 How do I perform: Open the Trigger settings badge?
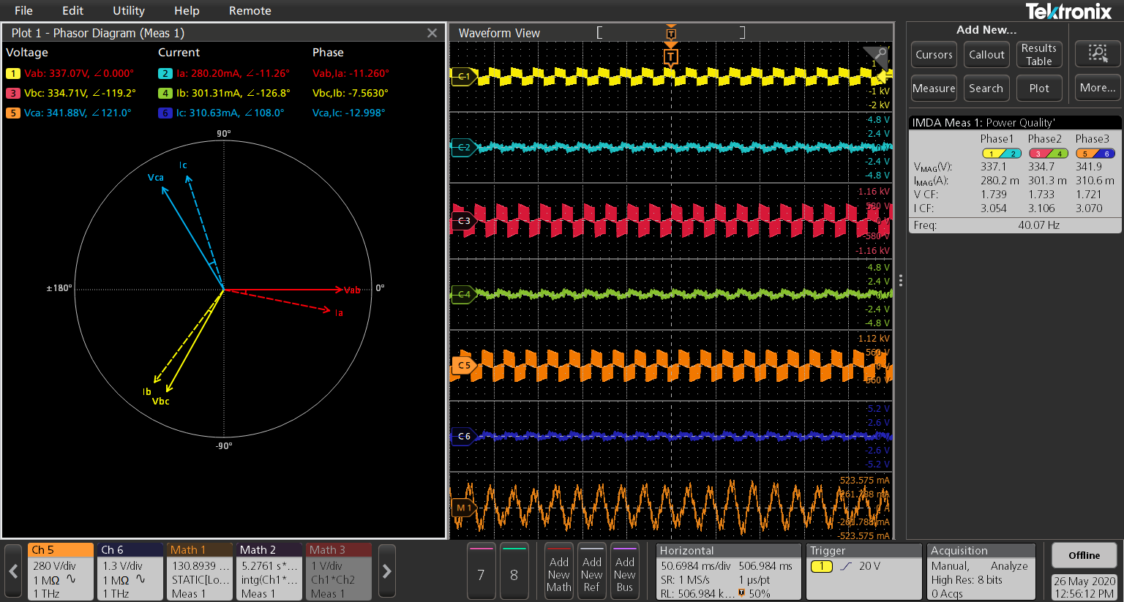click(863, 572)
